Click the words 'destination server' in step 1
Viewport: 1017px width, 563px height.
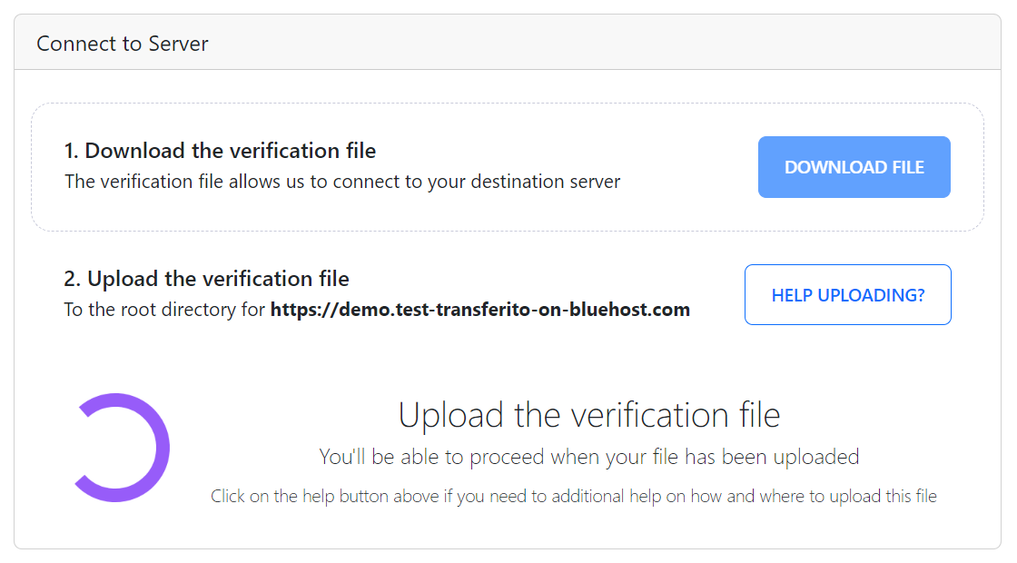pos(546,182)
